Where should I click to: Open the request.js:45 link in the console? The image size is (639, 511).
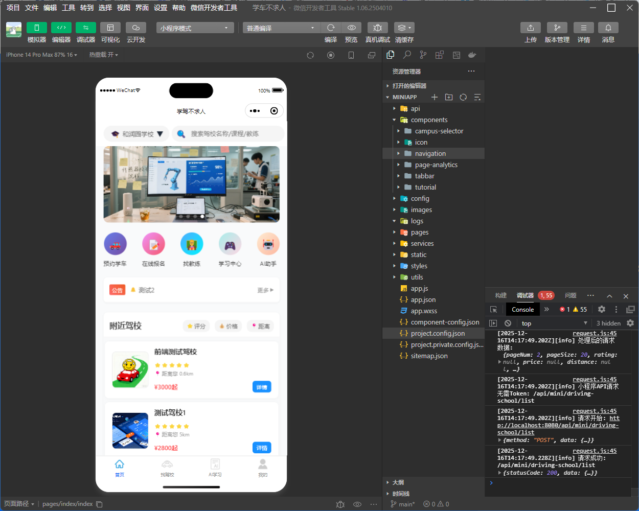[x=595, y=333]
